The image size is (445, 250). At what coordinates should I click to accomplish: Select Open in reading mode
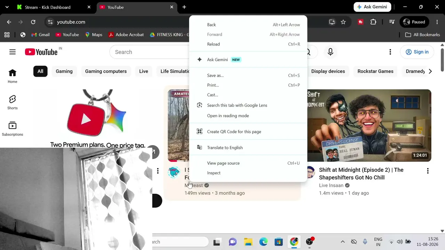point(248,116)
